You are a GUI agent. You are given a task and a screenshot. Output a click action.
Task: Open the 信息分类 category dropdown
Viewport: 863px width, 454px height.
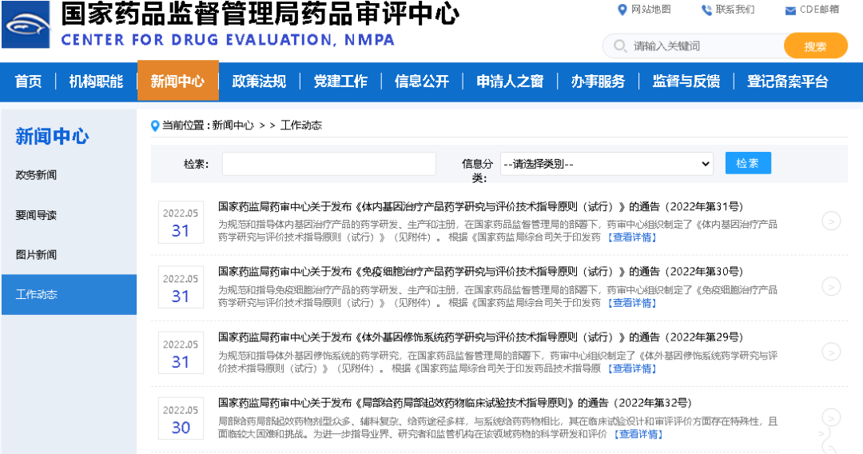(606, 164)
